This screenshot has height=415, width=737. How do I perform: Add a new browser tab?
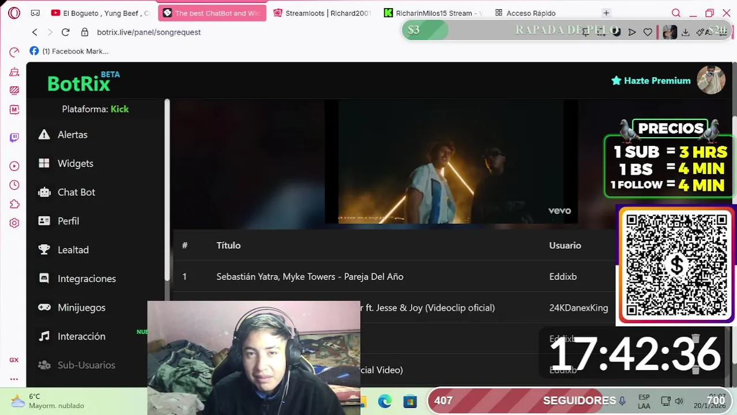[606, 13]
